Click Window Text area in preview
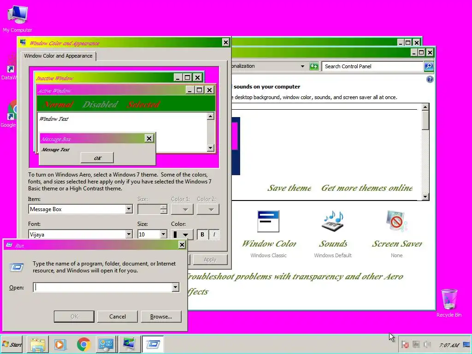The image size is (472, 354). tap(54, 119)
